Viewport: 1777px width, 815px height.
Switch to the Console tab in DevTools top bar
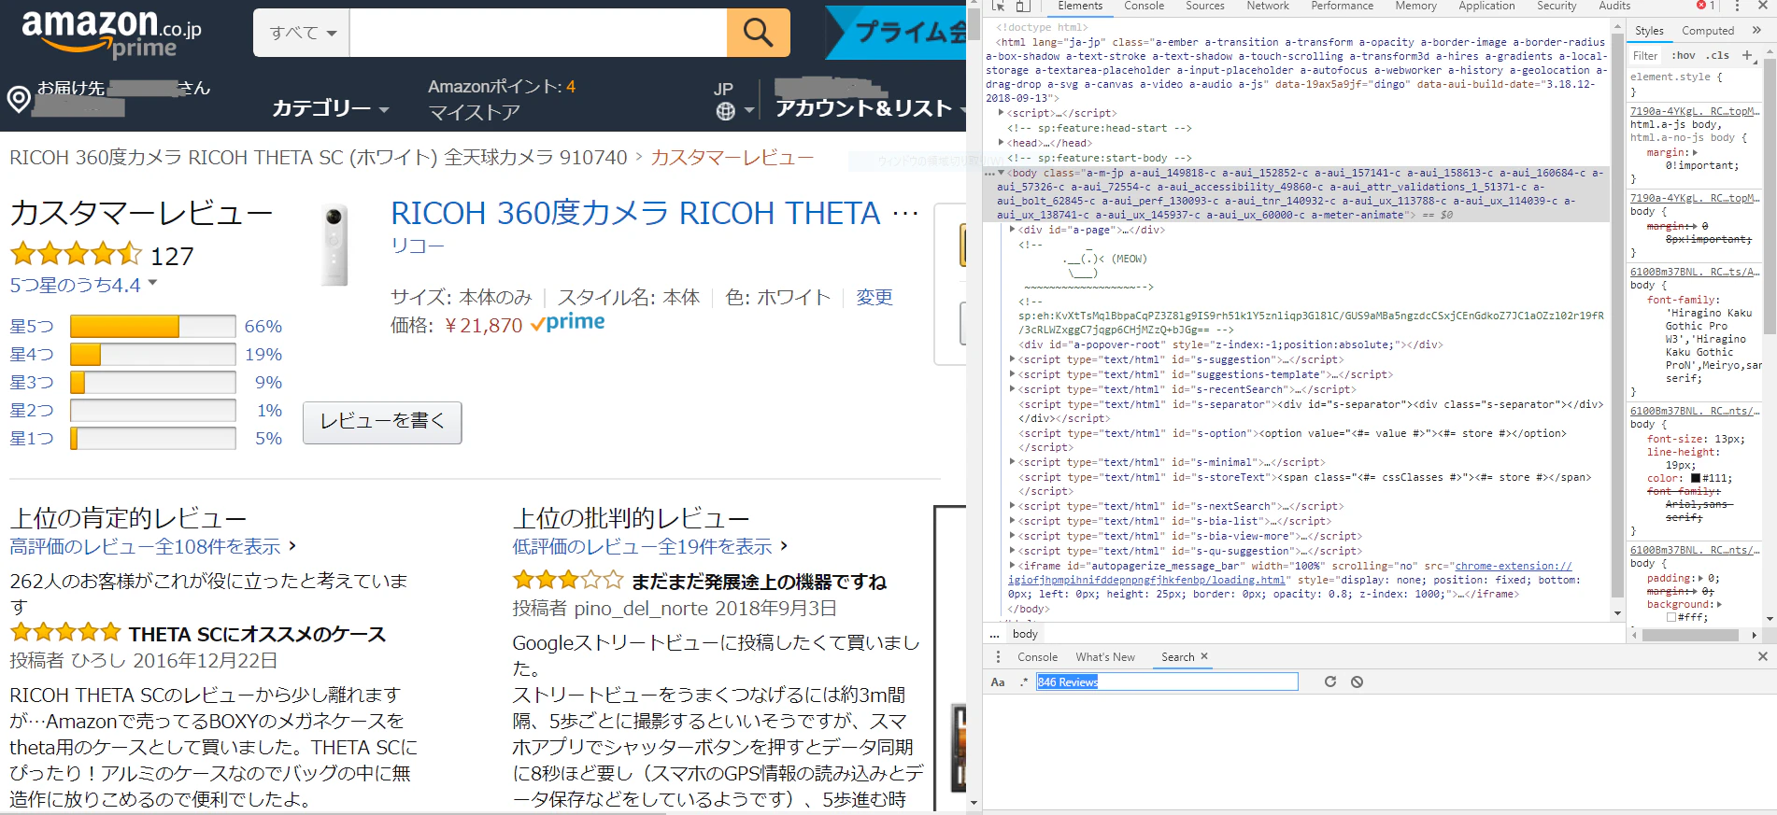tap(1144, 6)
